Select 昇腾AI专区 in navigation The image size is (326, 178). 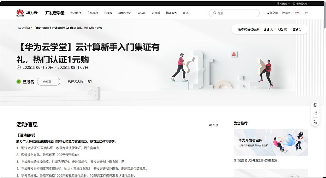pos(125,13)
